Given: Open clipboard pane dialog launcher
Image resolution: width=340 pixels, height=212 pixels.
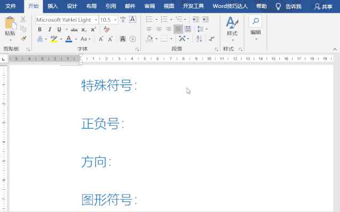Looking at the screenshot, I should pos(28,49).
